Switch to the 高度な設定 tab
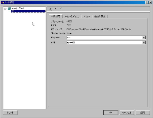 100,17
